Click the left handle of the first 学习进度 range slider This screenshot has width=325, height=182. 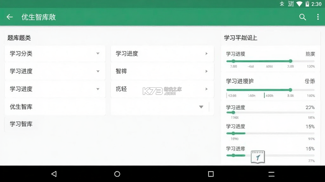233,61
